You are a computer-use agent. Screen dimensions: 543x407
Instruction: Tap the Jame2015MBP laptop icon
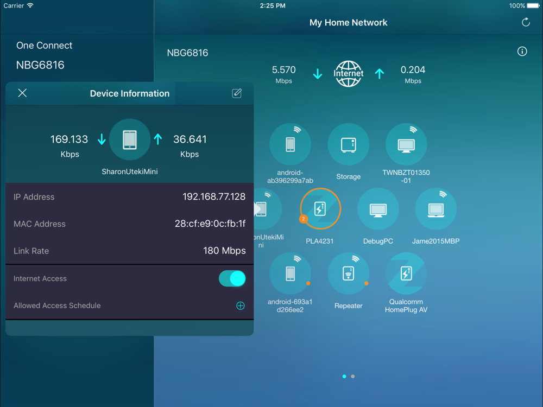click(x=435, y=209)
